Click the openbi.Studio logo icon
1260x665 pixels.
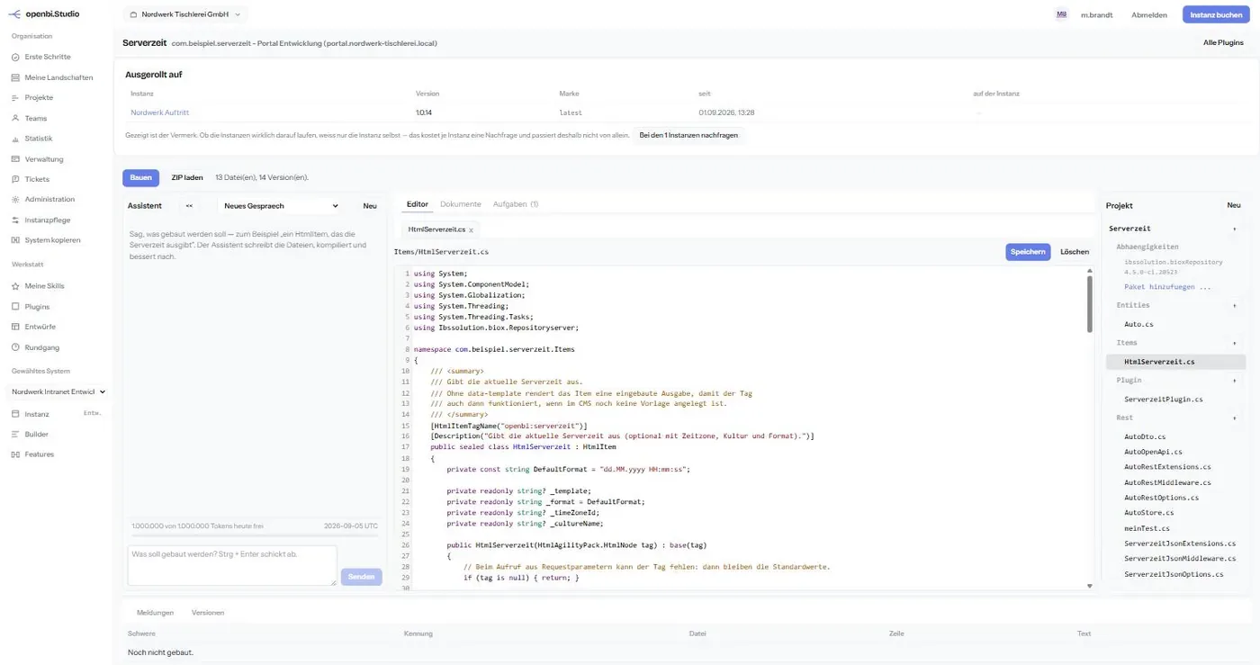click(x=14, y=14)
